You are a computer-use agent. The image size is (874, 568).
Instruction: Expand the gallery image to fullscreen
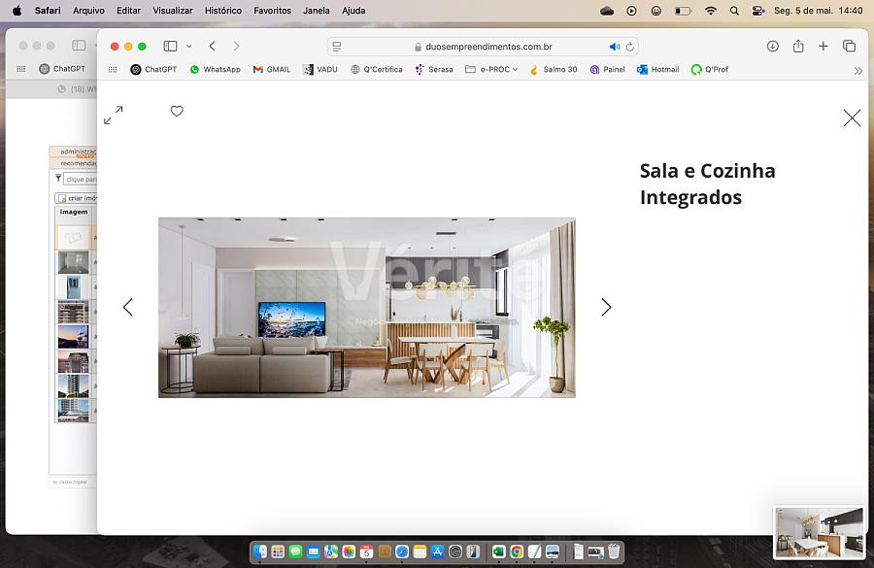point(113,115)
